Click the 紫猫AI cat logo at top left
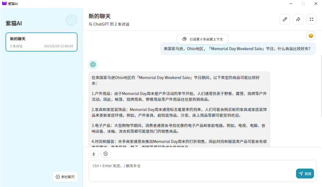 click(x=4, y=4)
